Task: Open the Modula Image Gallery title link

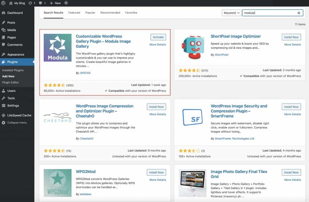Action: (103, 41)
